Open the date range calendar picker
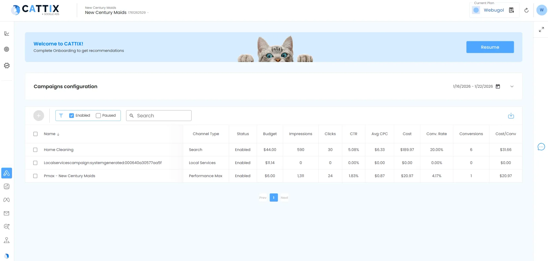Image resolution: width=548 pixels, height=261 pixels. (x=498, y=86)
